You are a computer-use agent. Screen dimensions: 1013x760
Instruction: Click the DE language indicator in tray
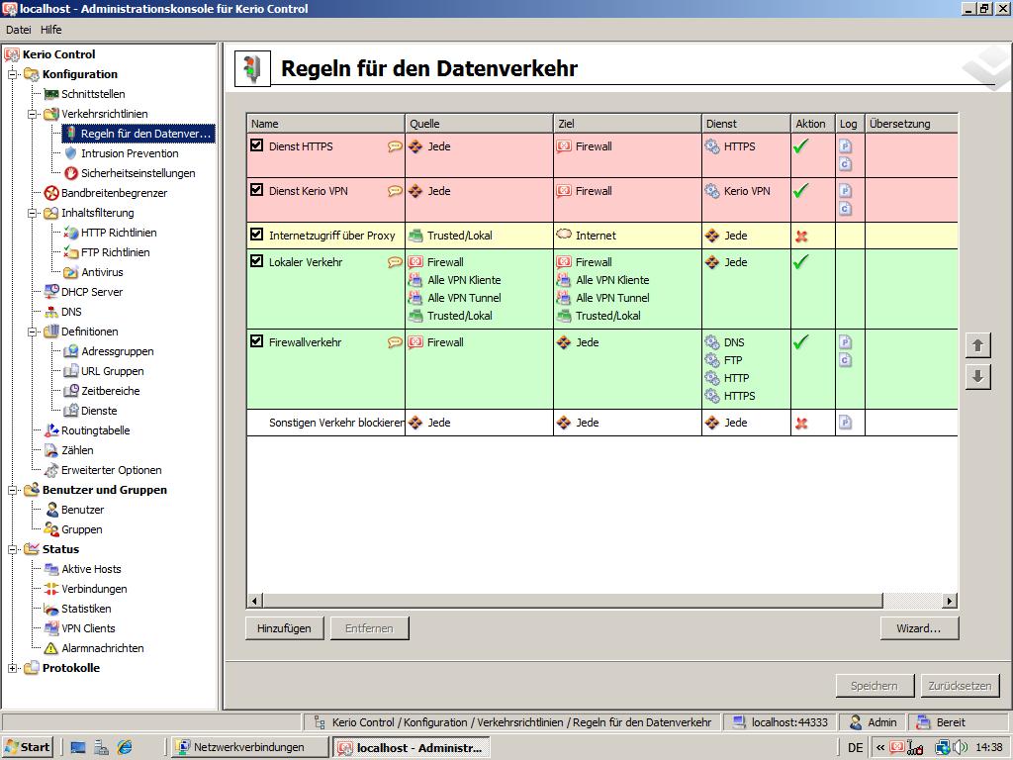[x=855, y=748]
